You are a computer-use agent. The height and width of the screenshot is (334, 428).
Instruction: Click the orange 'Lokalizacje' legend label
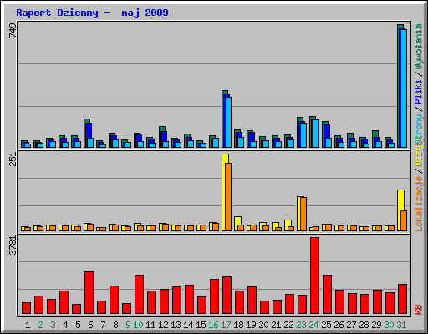[418, 204]
